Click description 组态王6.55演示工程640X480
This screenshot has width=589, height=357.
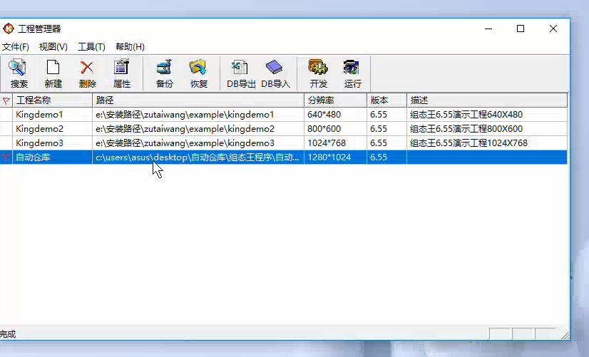coord(466,115)
